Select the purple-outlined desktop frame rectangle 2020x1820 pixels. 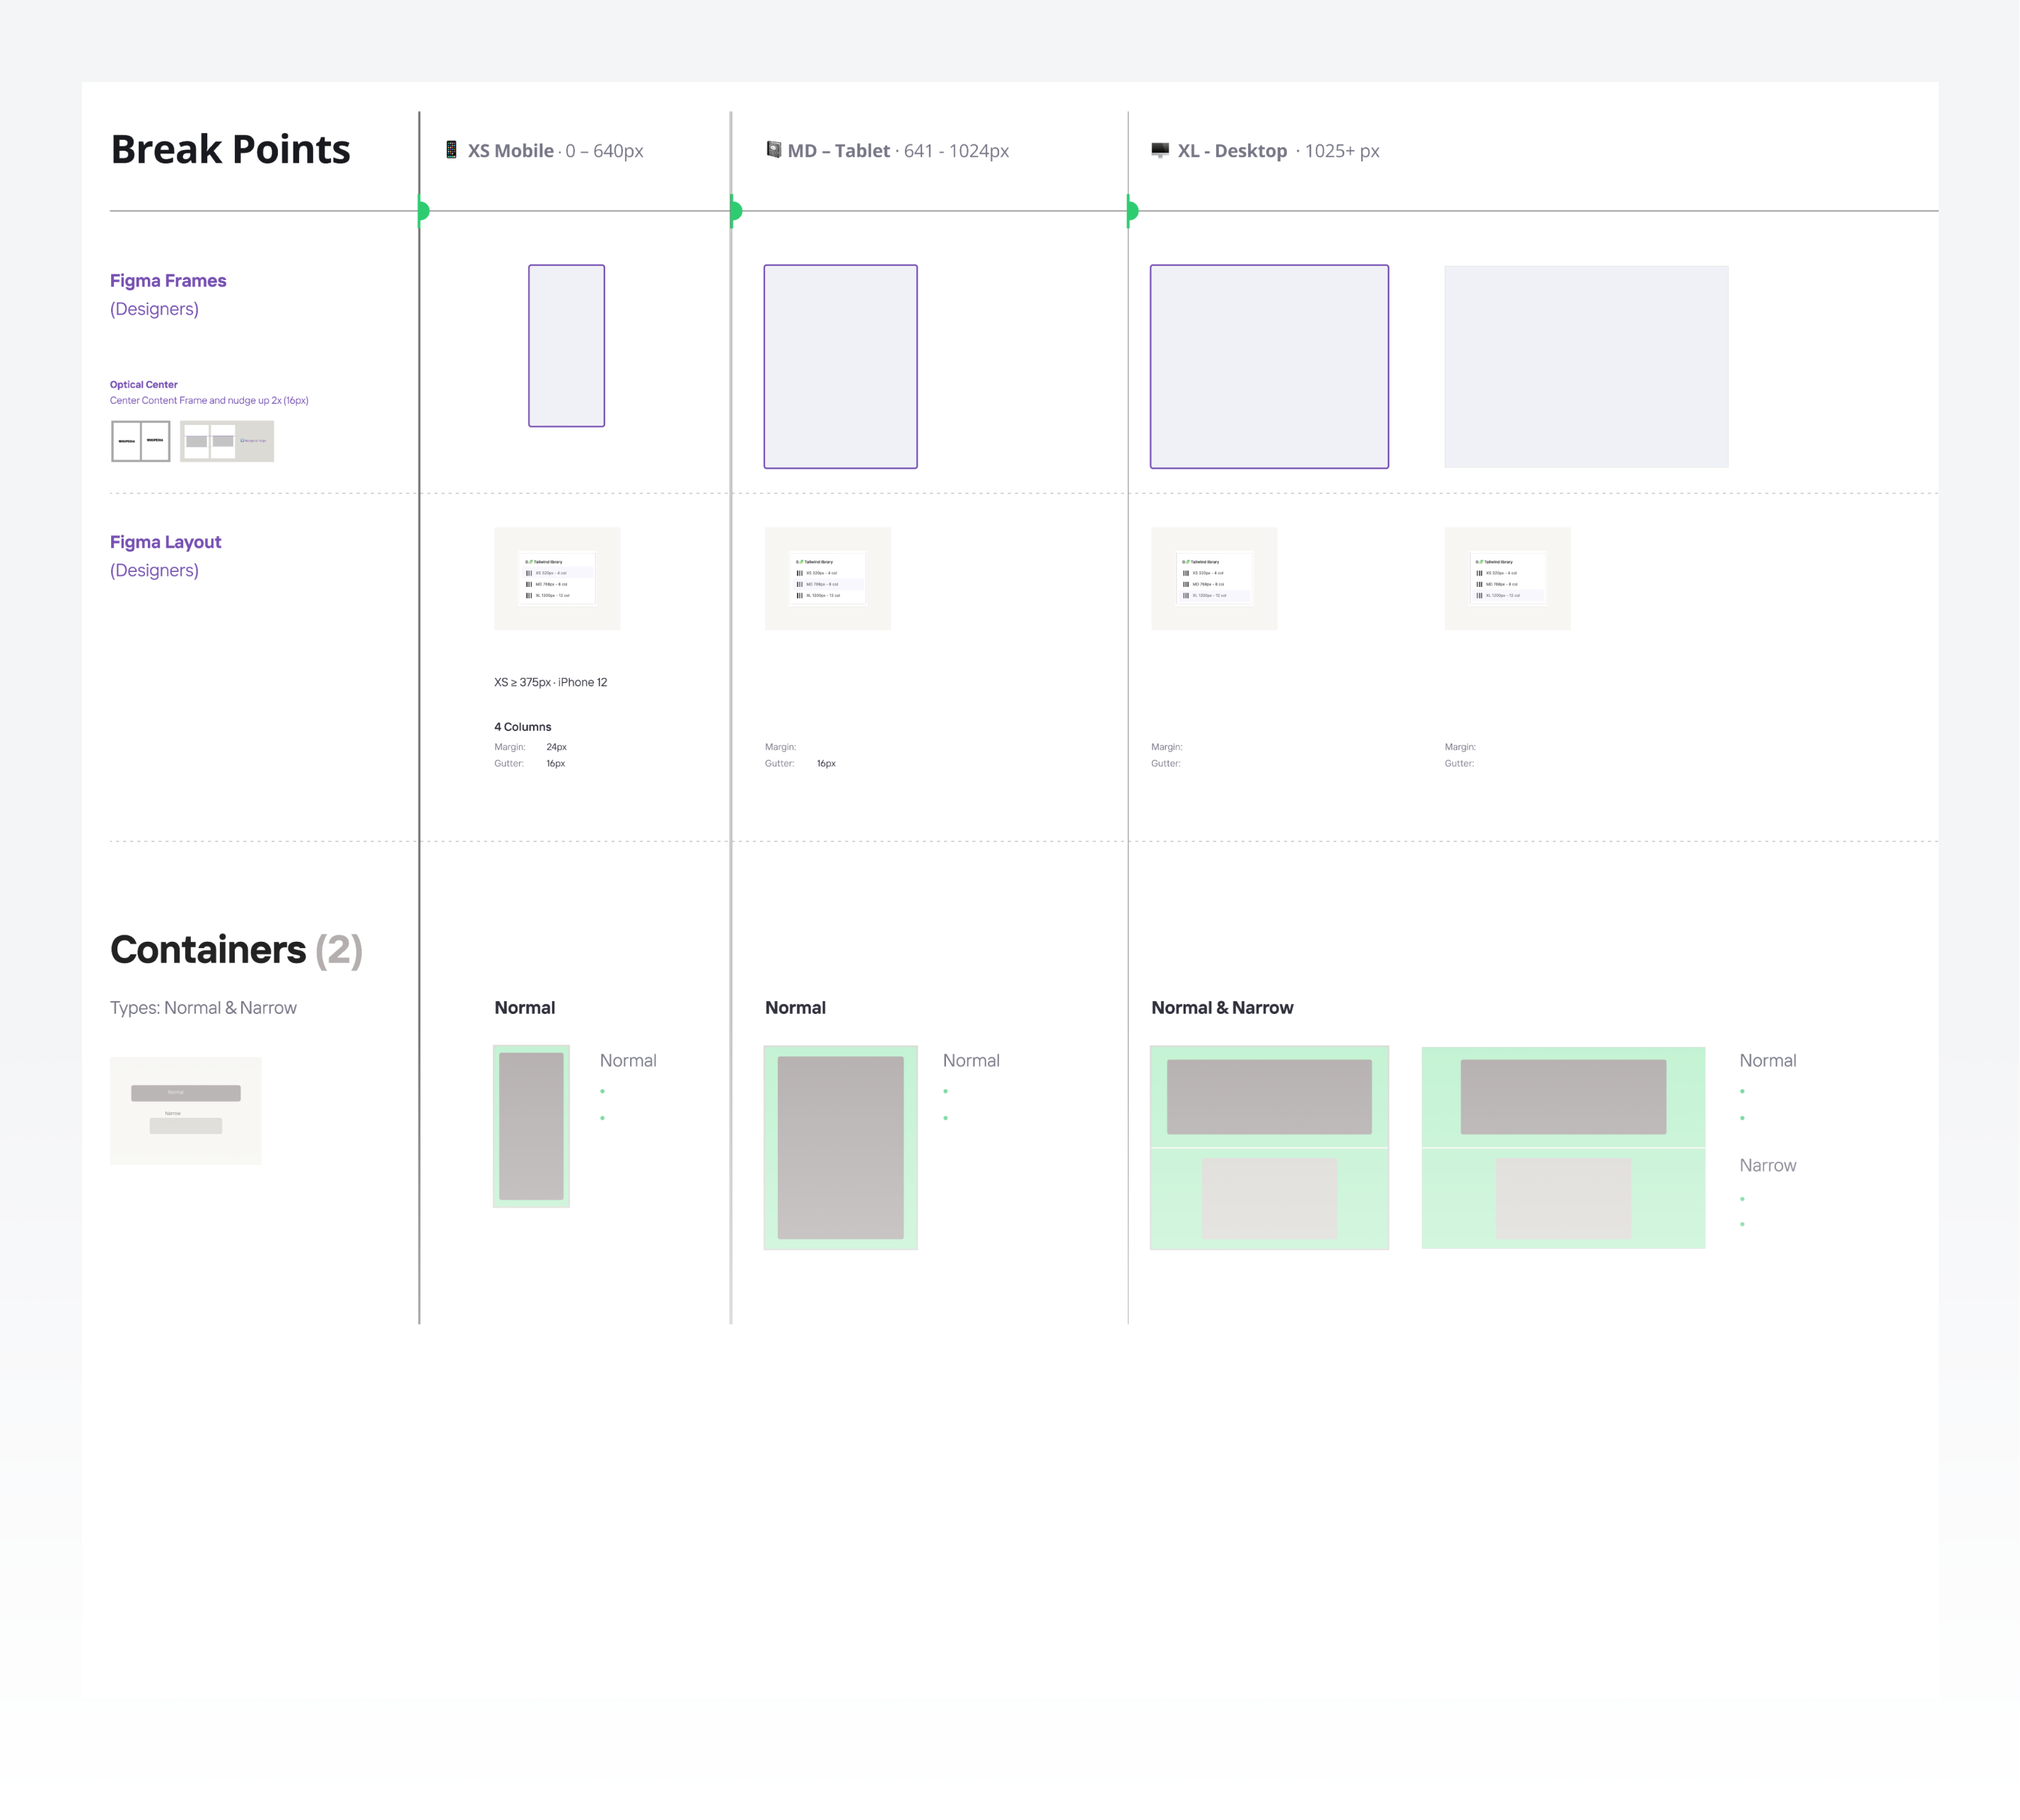click(x=1269, y=366)
